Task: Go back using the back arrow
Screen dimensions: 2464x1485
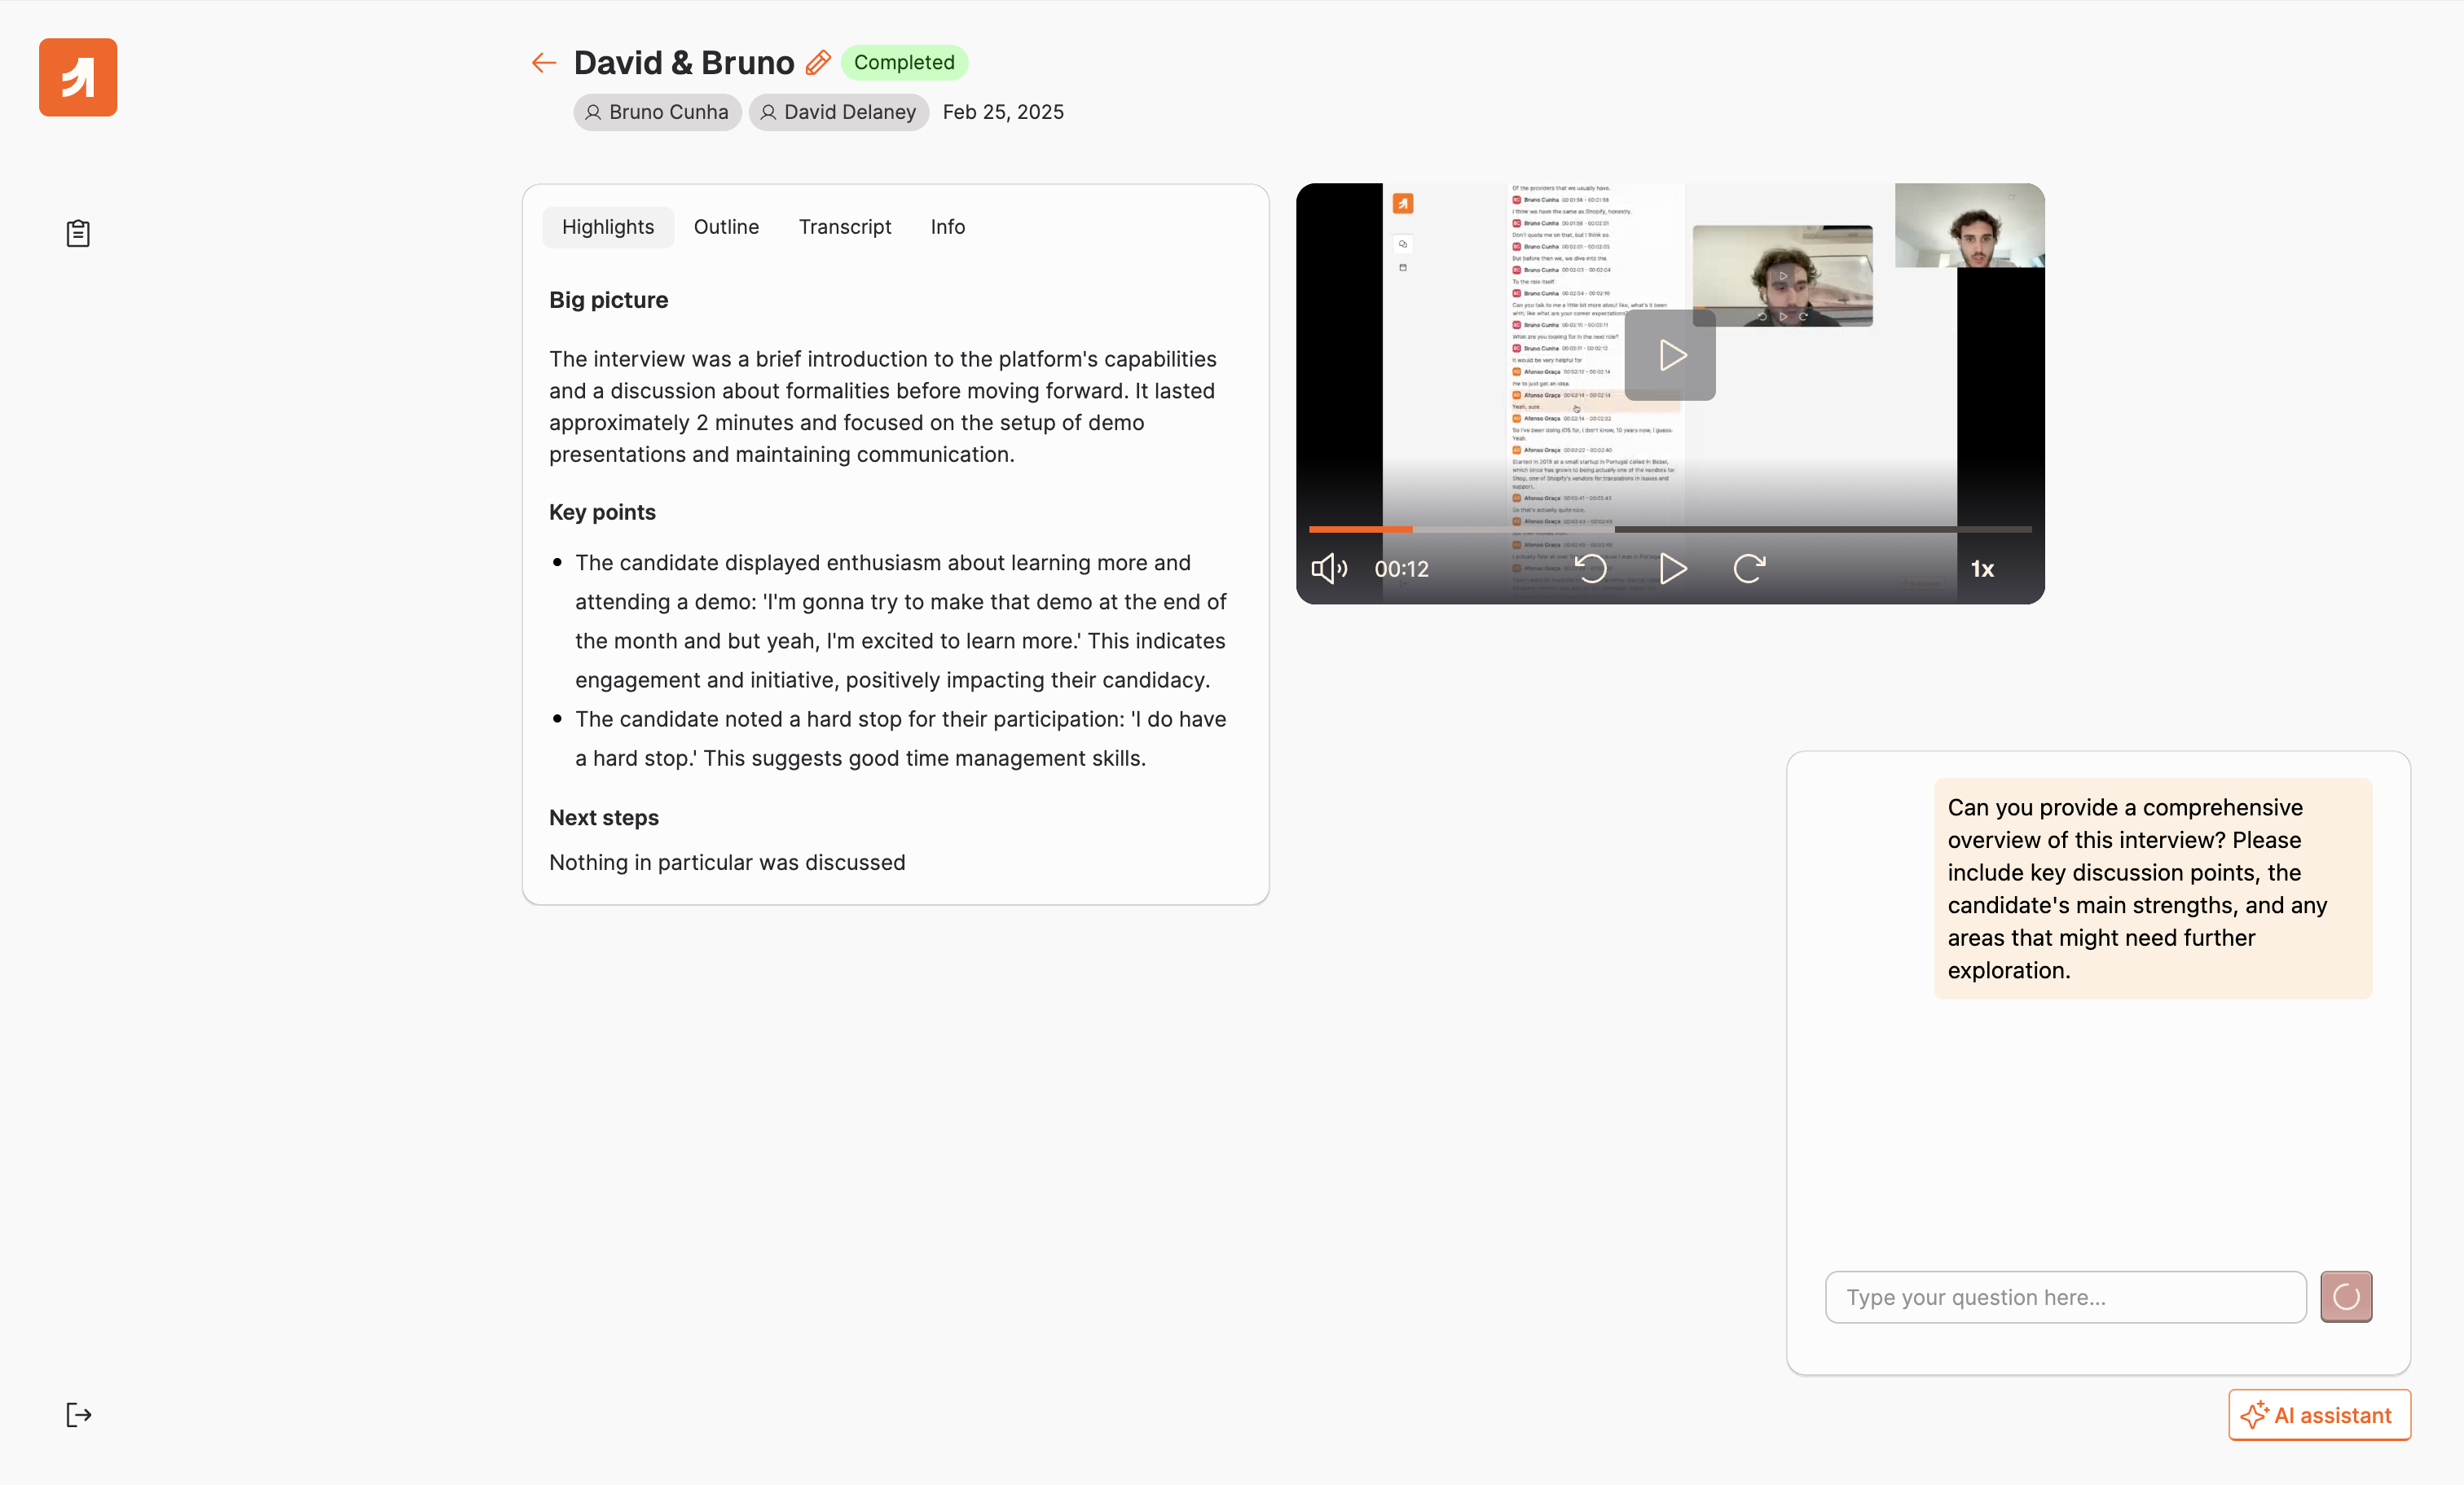Action: click(542, 62)
